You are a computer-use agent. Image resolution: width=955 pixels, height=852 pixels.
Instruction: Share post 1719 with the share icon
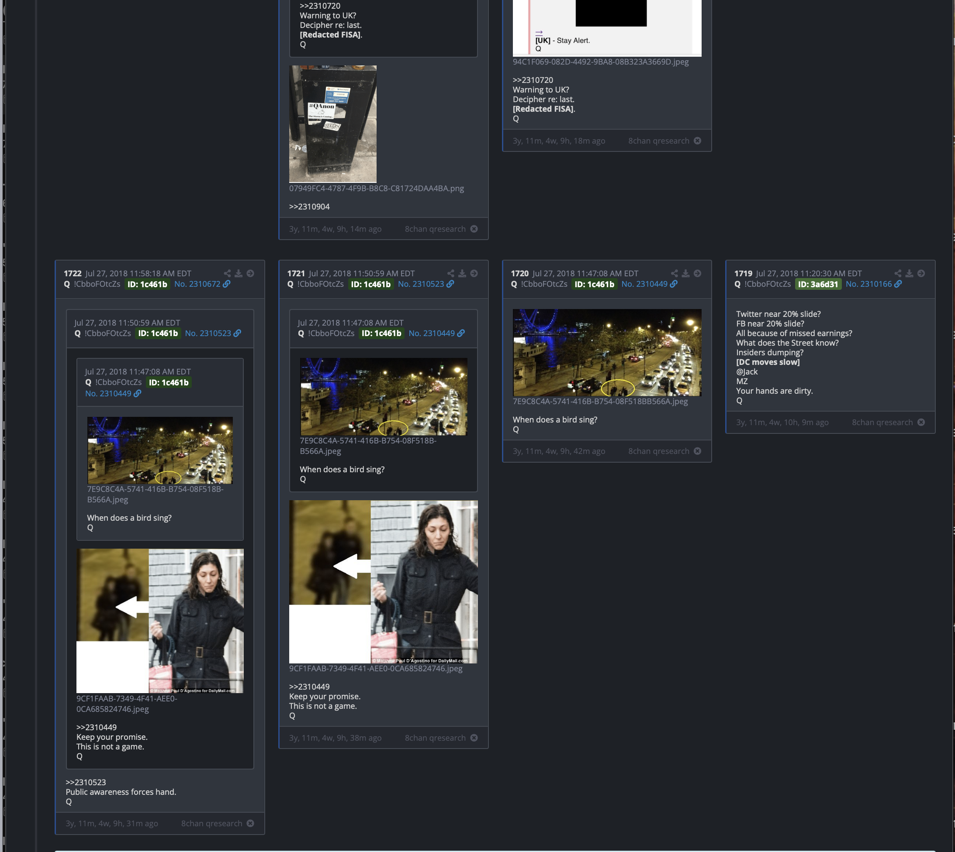coord(898,273)
